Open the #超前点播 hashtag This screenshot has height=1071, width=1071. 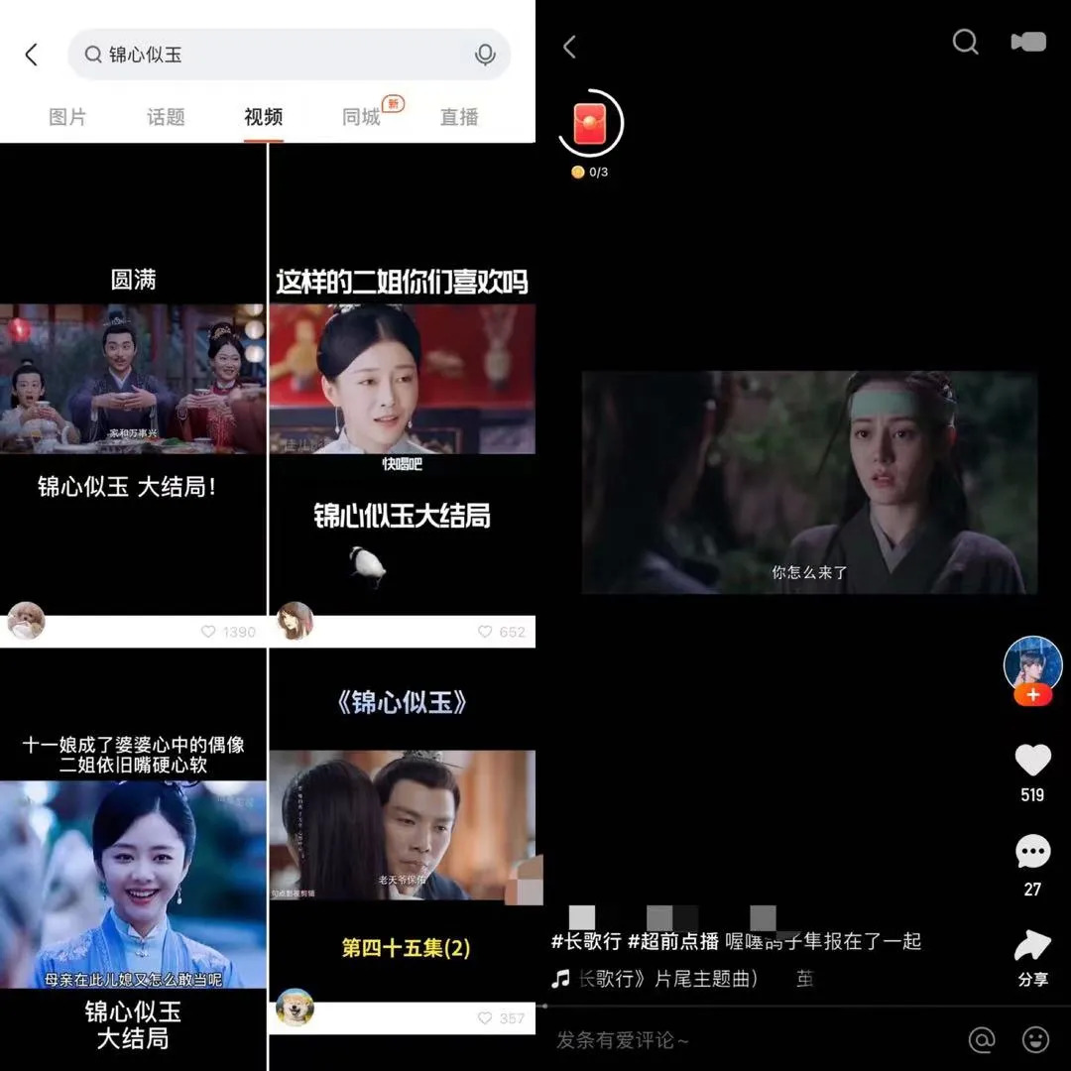click(x=673, y=941)
